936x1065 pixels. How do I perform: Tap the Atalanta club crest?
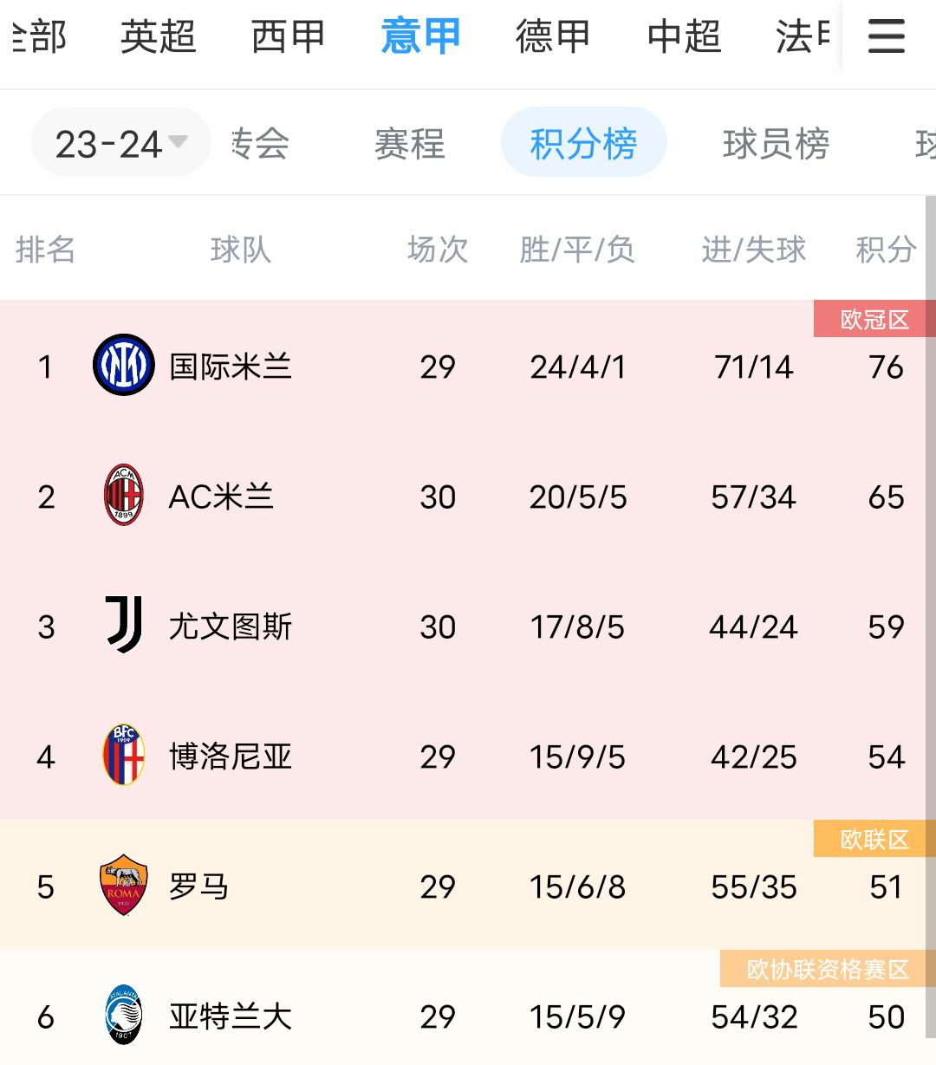click(123, 1016)
